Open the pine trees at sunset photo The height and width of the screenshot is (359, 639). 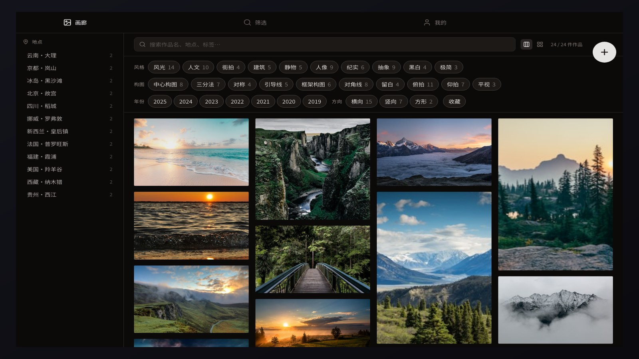pyautogui.click(x=556, y=194)
